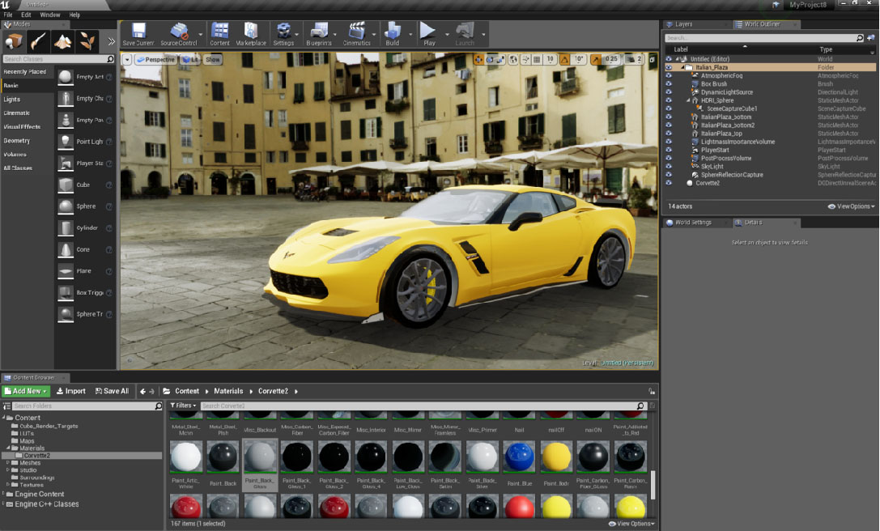Toggle visibility of Corvette2 in World Outliner
The height and width of the screenshot is (531, 880).
[x=669, y=183]
